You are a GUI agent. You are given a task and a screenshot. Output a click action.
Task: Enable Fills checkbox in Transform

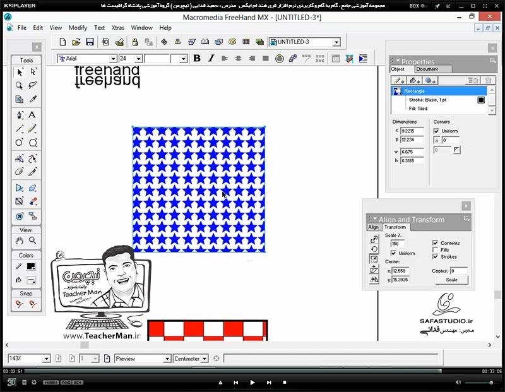pos(435,250)
